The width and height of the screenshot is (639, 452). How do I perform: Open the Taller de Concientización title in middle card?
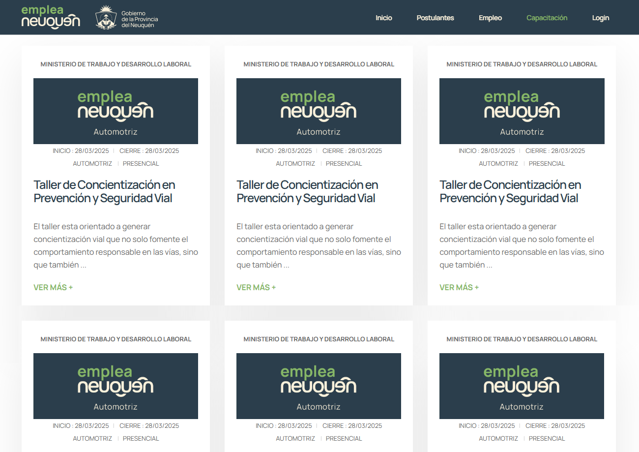tap(307, 191)
